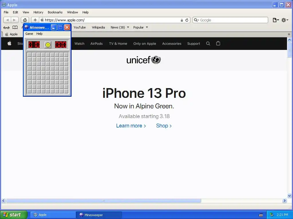The image size is (293, 219).
Task: Click the TV & Home navigation link
Action: 118,44
